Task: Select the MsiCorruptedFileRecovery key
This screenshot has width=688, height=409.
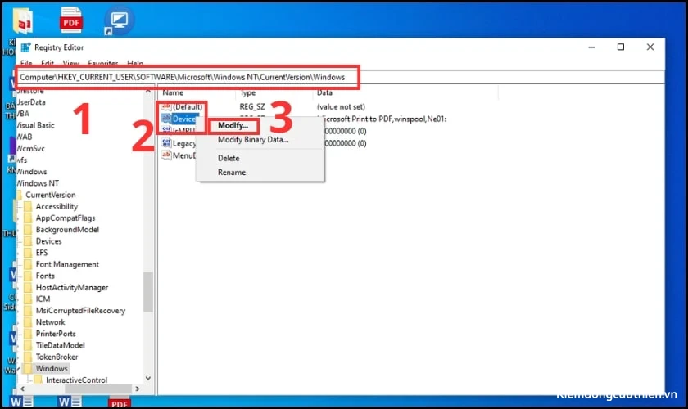Action: [81, 311]
